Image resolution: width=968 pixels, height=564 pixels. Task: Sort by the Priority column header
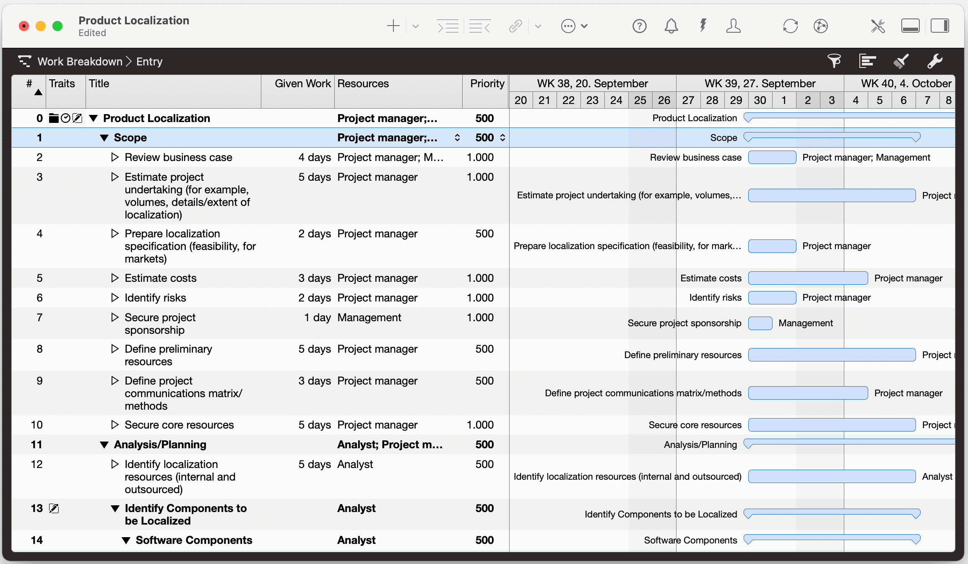click(487, 83)
